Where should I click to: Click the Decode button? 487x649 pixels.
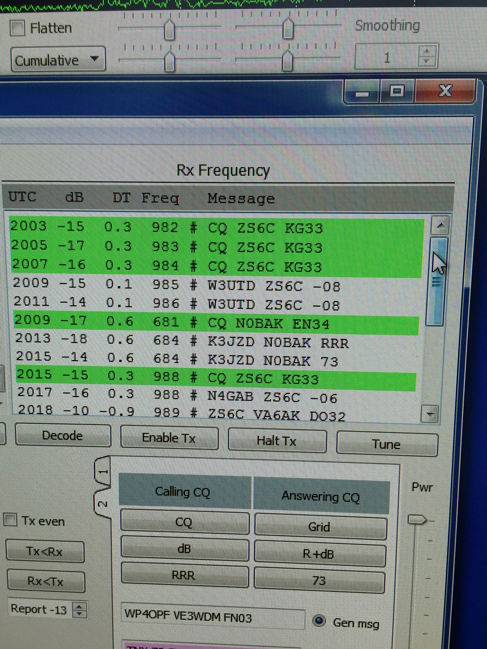[x=63, y=435]
